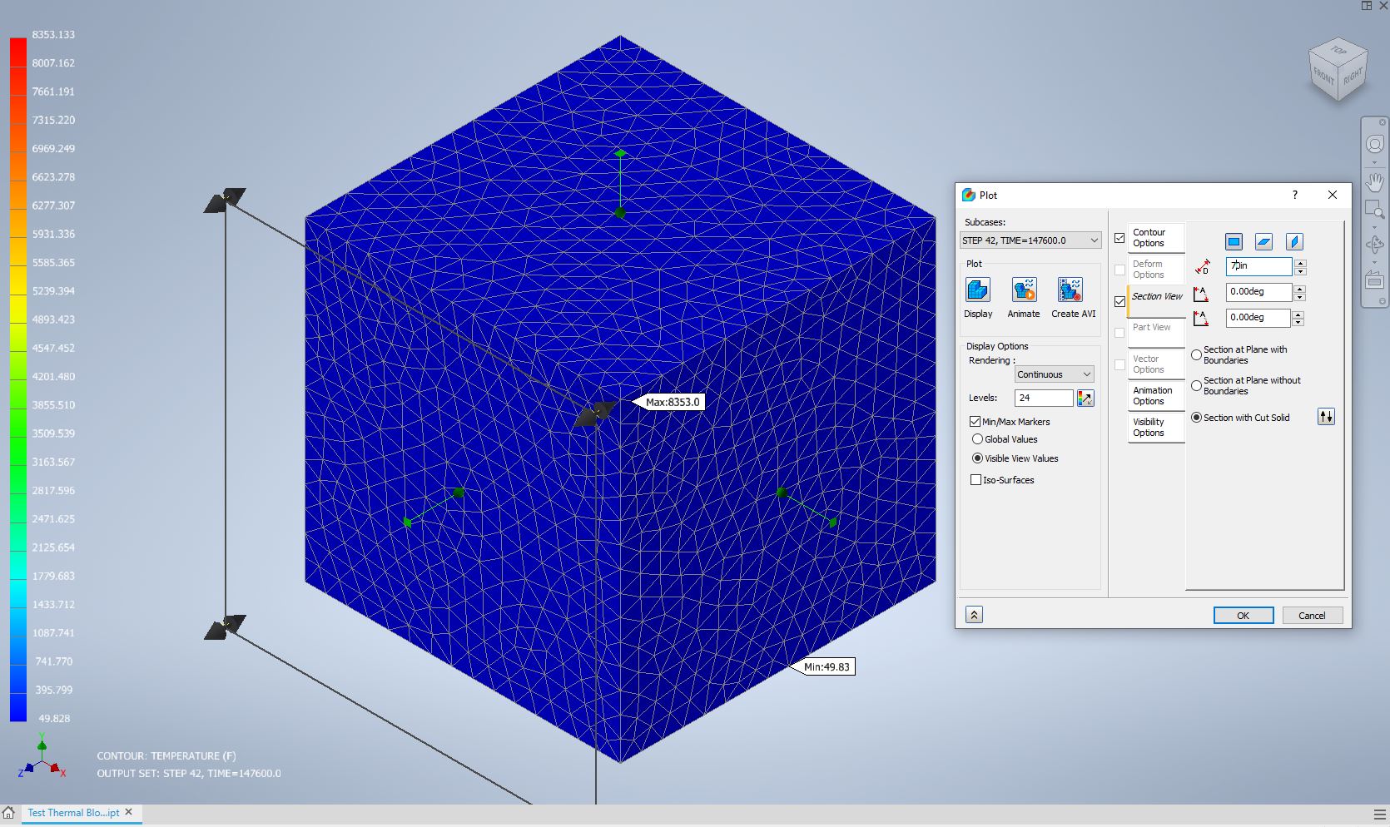Click the Levels input field showing 24

(1044, 398)
